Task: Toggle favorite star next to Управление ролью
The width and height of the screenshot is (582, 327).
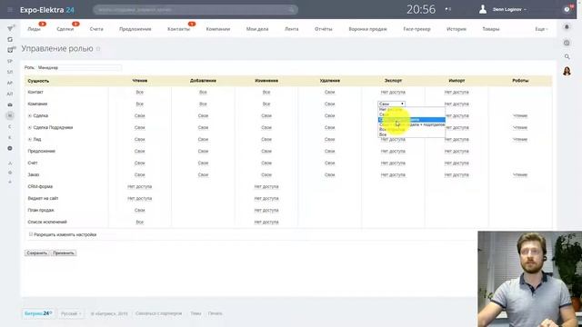Action: (98, 49)
